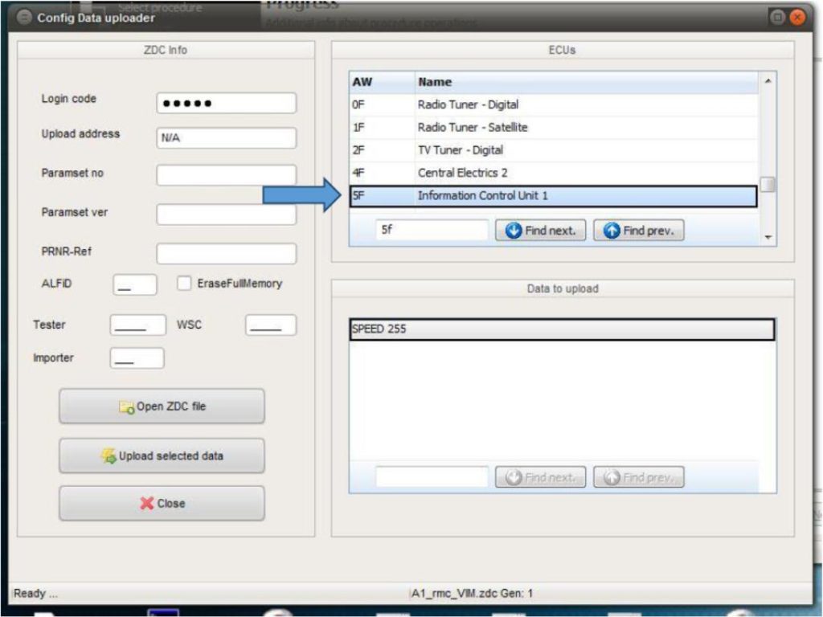Select the Radio Tuner - Satellite ECU row
The image size is (823, 617).
[482, 127]
